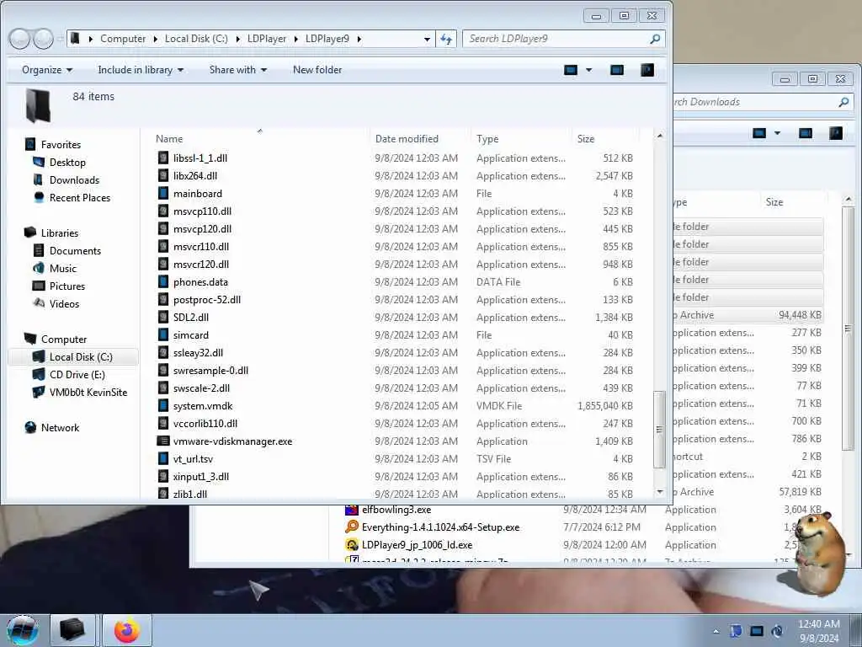The image size is (862, 647).
Task: Select the phones.data file icon
Action: (163, 281)
